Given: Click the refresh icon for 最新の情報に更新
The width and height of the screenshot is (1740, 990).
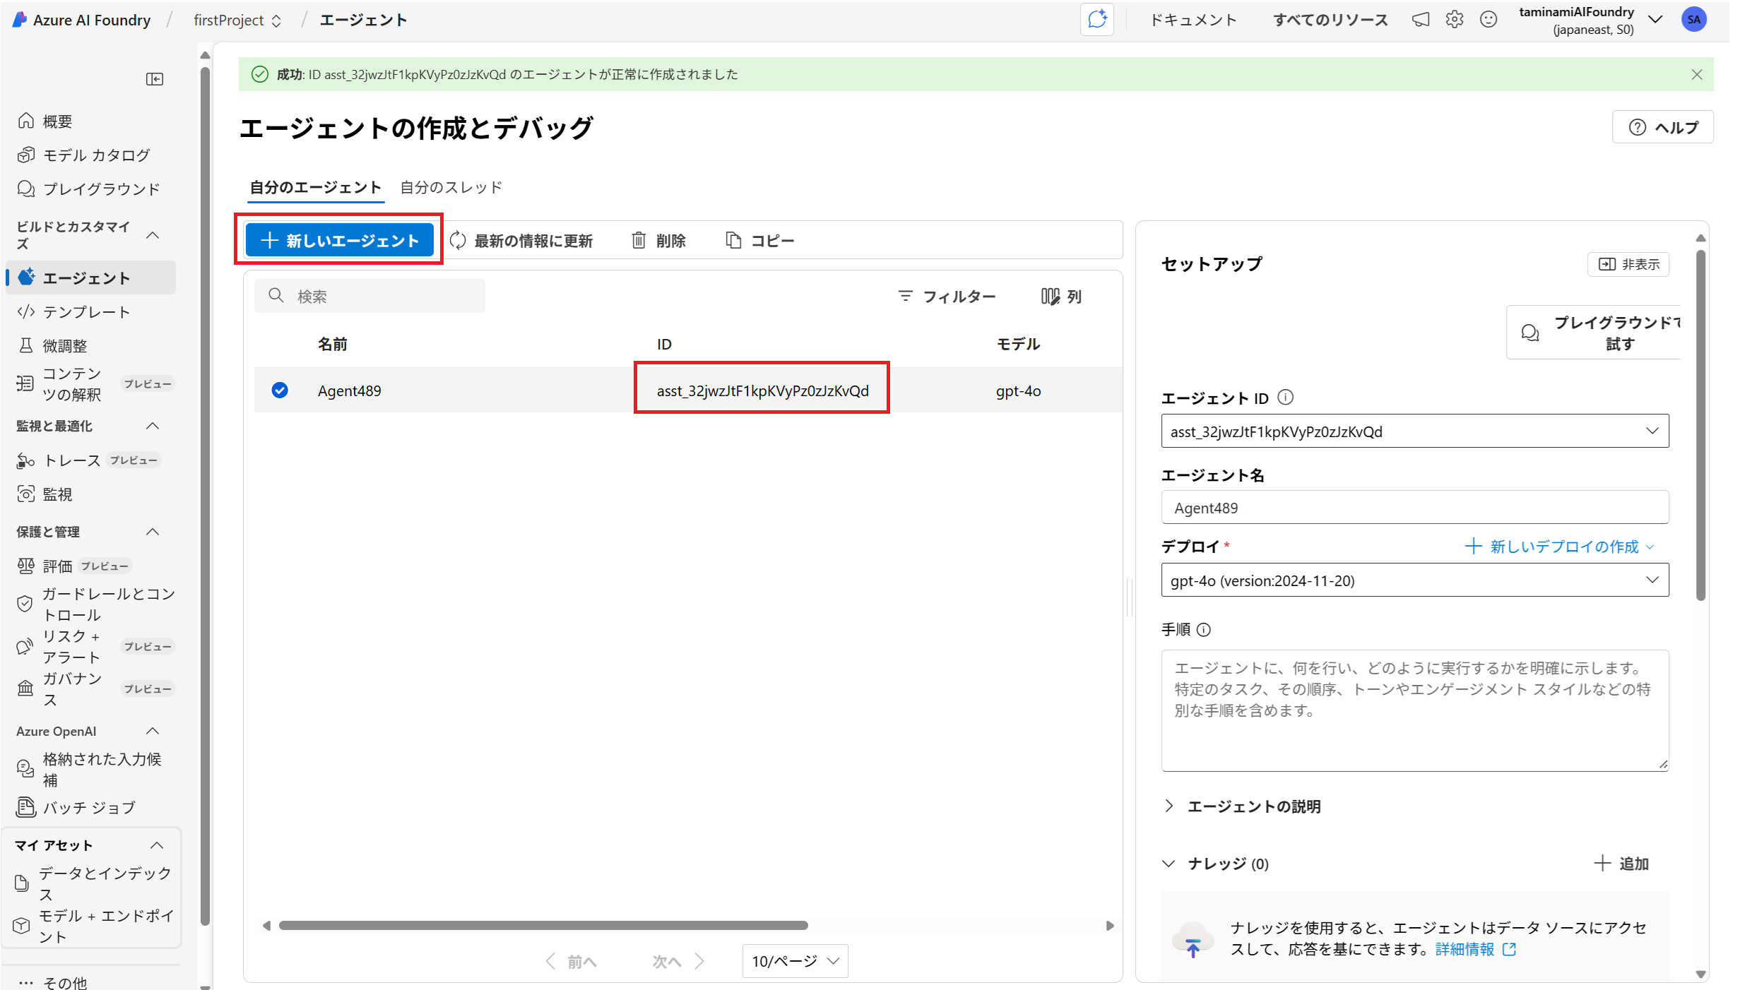Looking at the screenshot, I should coord(458,241).
